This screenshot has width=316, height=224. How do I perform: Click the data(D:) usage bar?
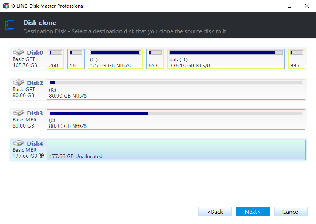226,53
